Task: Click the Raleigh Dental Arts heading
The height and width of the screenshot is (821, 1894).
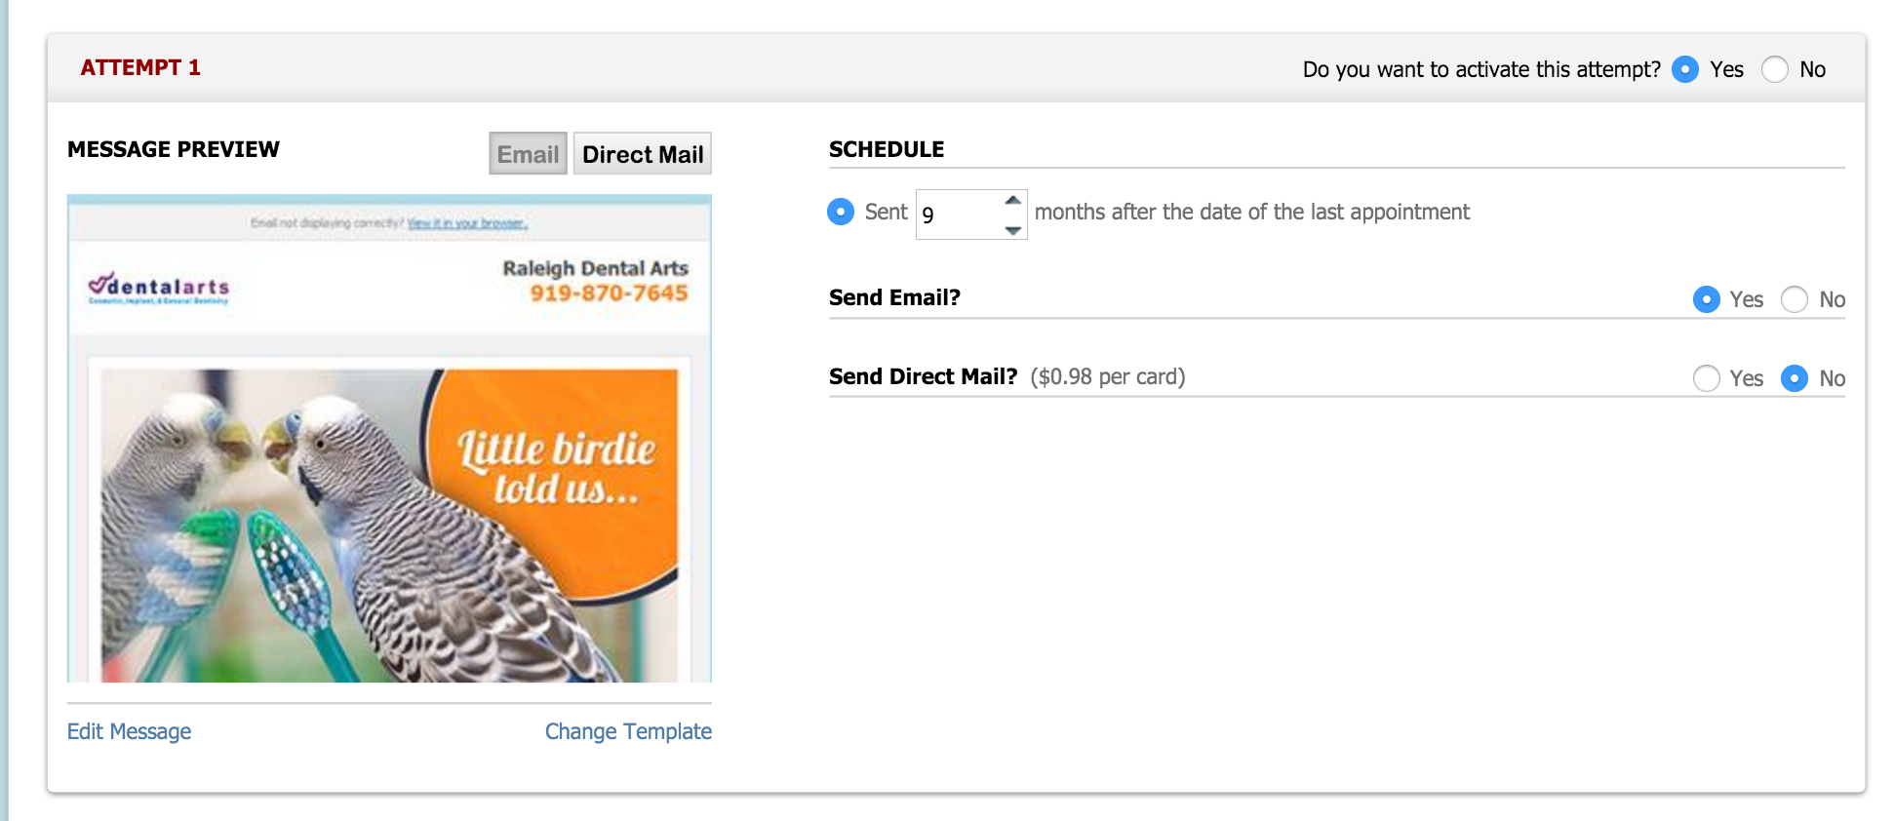Action: point(595,268)
